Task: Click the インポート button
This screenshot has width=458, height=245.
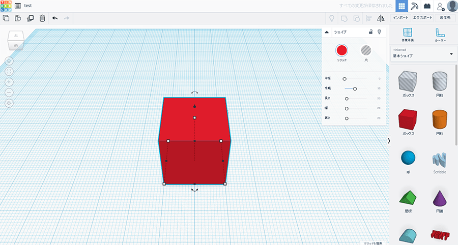Action: pyautogui.click(x=400, y=18)
